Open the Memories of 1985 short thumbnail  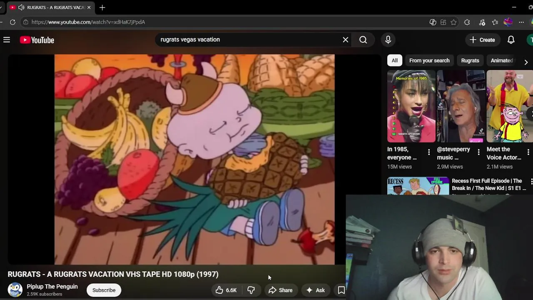[411, 106]
